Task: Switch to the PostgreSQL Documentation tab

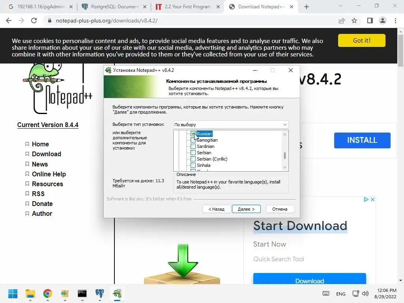Action: [x=114, y=7]
